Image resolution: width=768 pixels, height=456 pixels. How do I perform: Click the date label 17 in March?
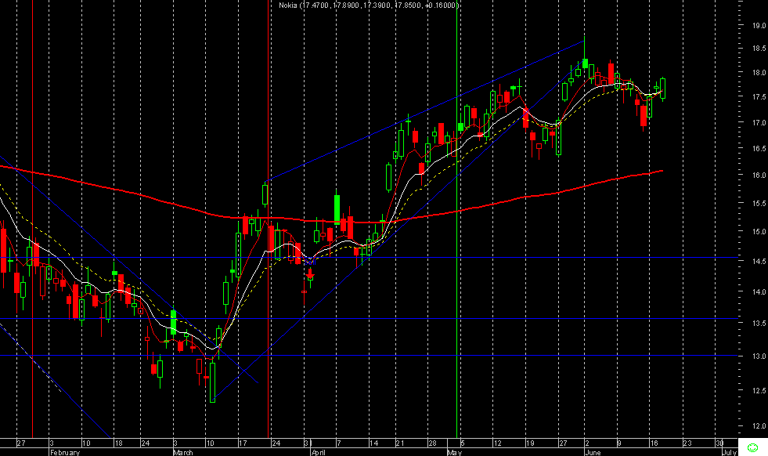coord(243,443)
